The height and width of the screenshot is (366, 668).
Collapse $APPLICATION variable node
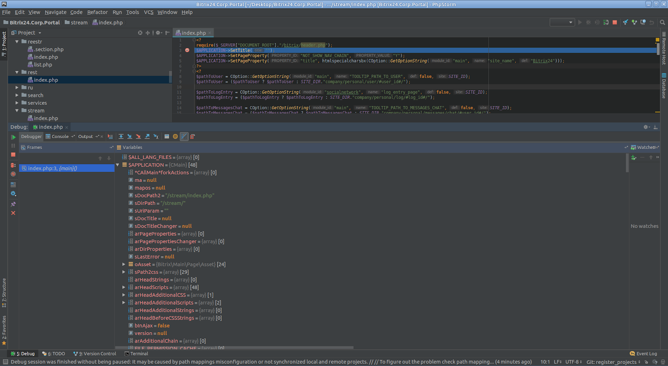(118, 165)
